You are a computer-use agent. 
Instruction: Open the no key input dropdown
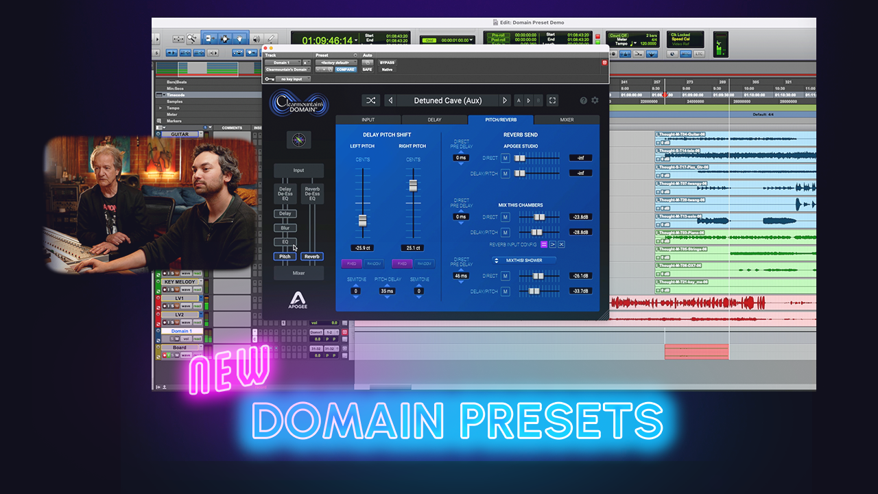293,79
